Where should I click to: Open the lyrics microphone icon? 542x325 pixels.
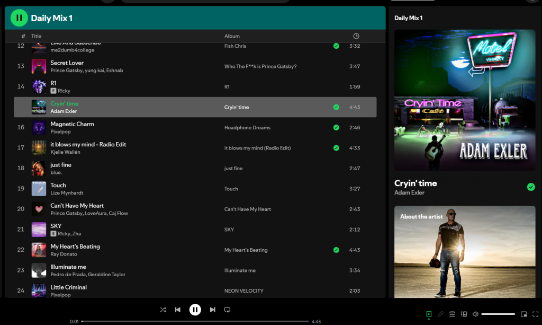[x=440, y=314]
